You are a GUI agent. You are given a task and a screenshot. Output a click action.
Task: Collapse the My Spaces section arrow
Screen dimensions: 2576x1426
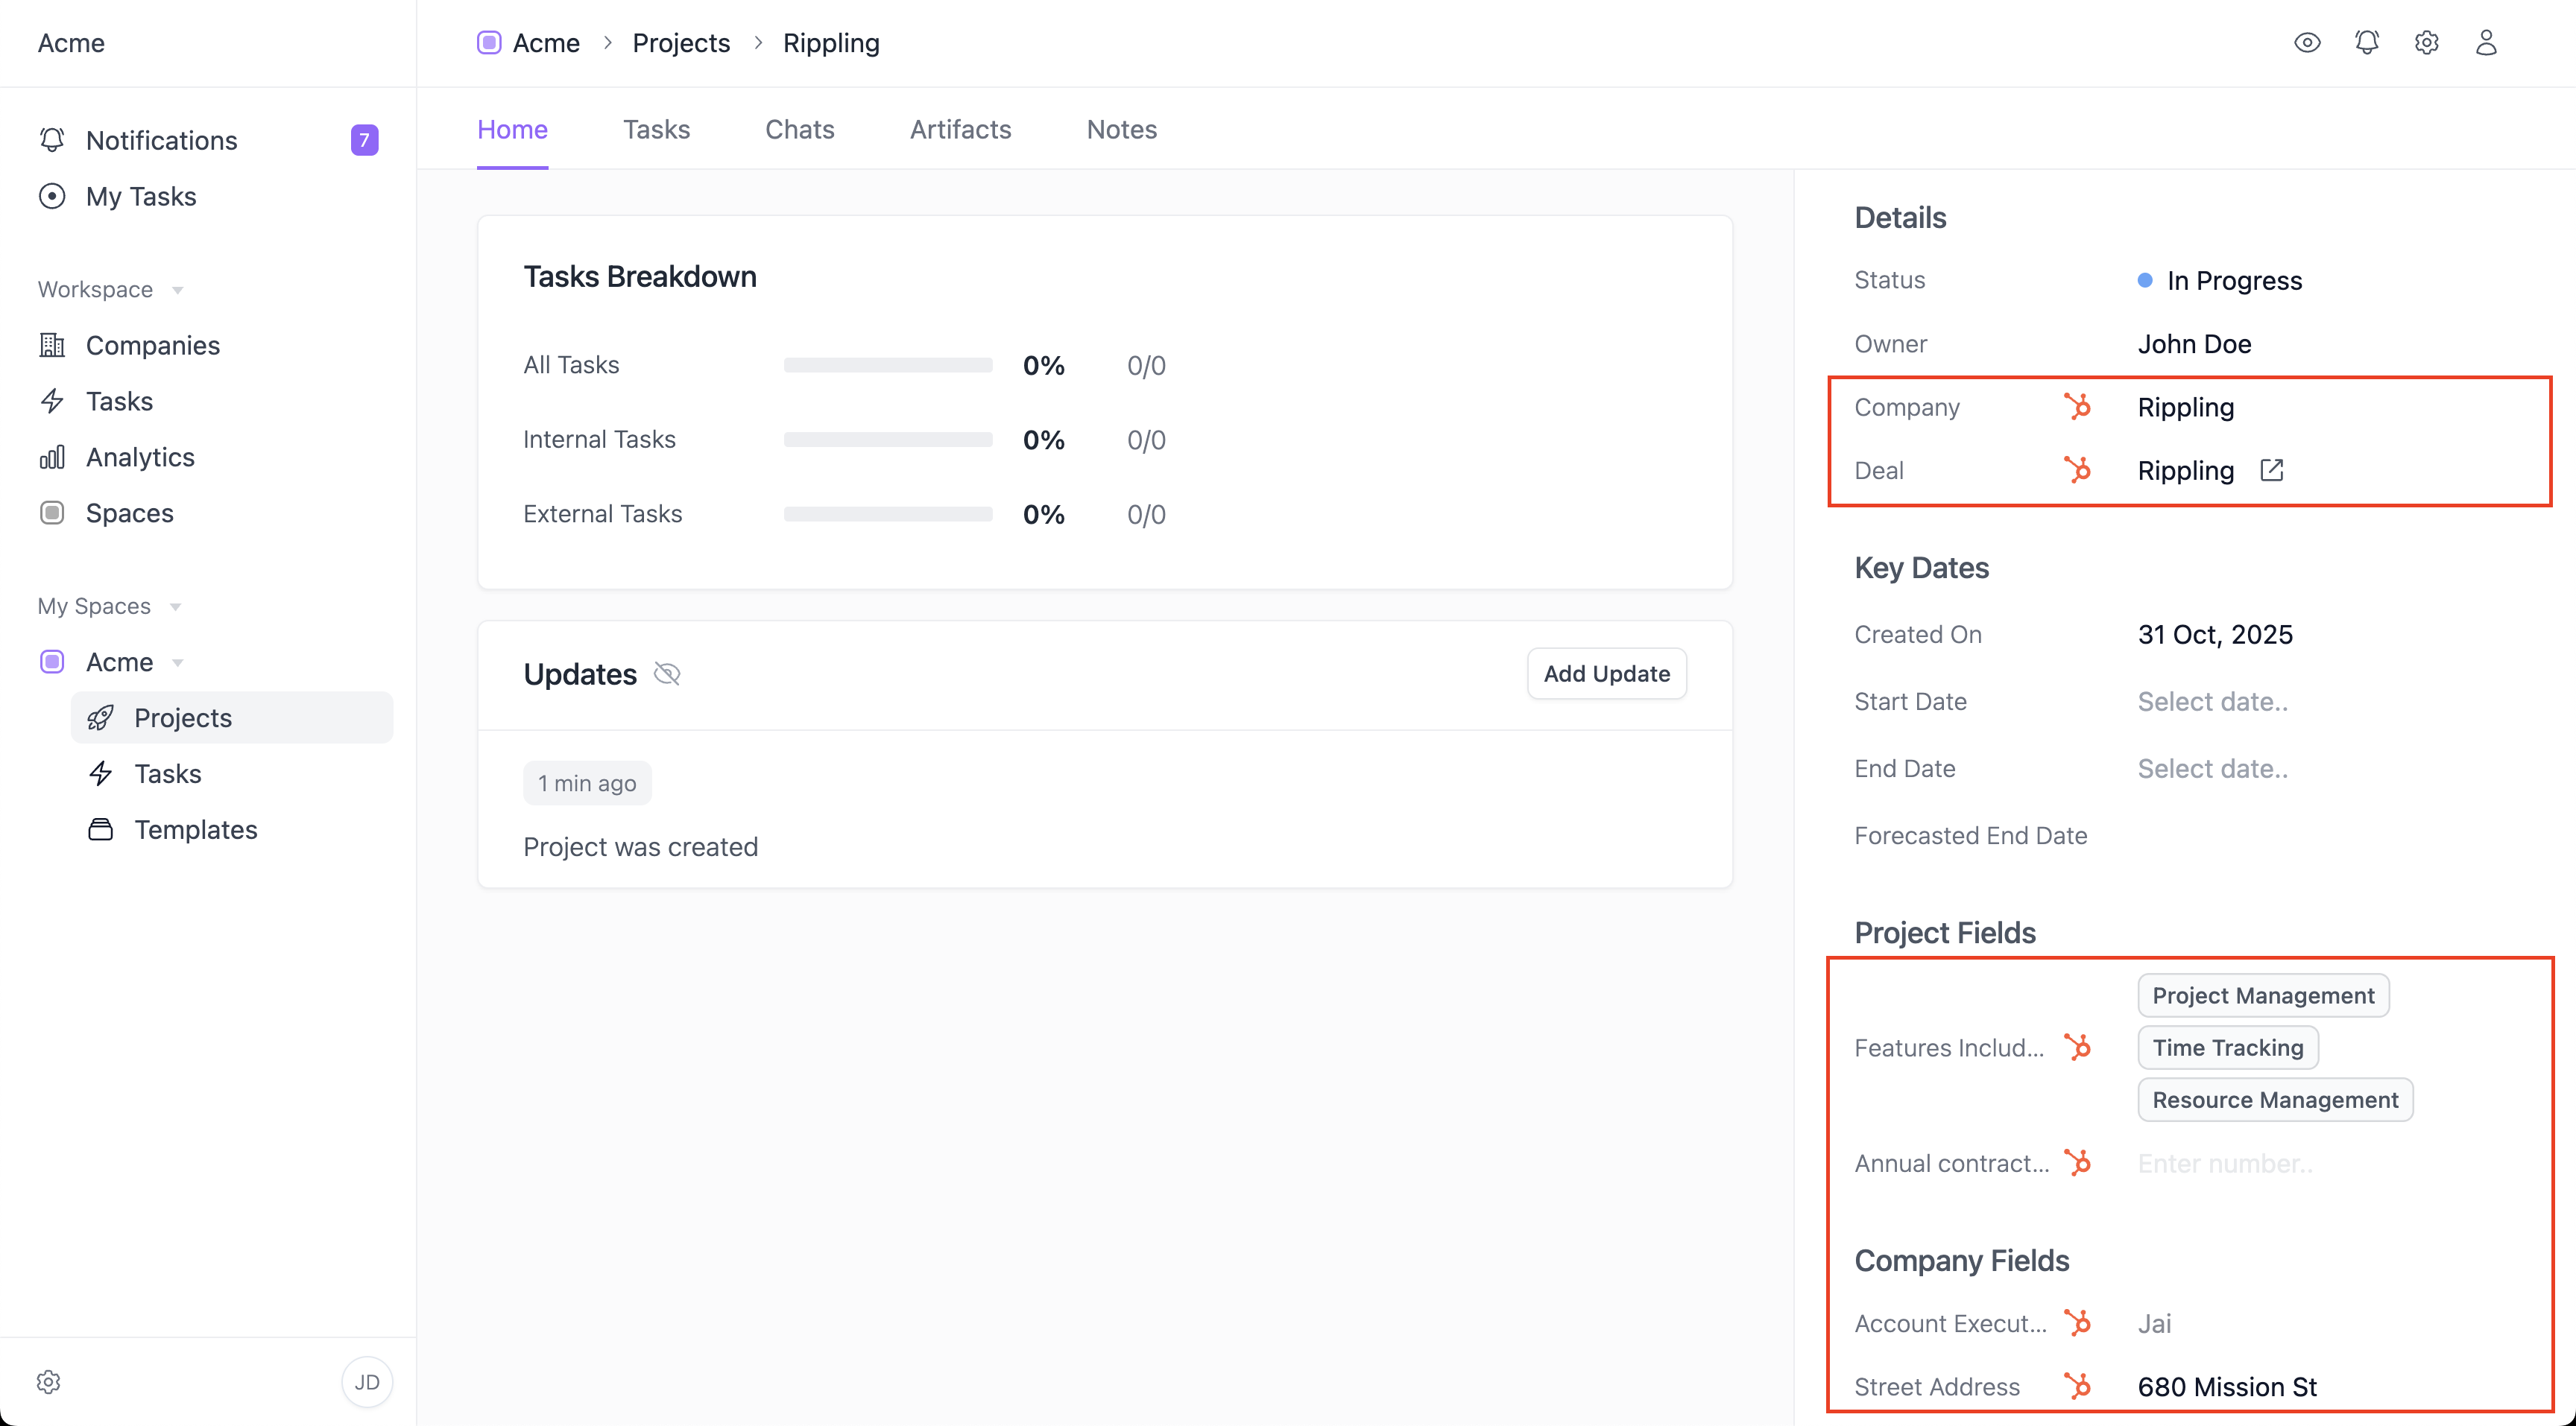tap(176, 606)
